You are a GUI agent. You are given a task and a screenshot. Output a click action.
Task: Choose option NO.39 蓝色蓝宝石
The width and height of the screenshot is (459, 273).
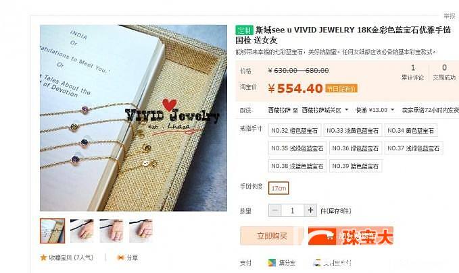point(356,166)
